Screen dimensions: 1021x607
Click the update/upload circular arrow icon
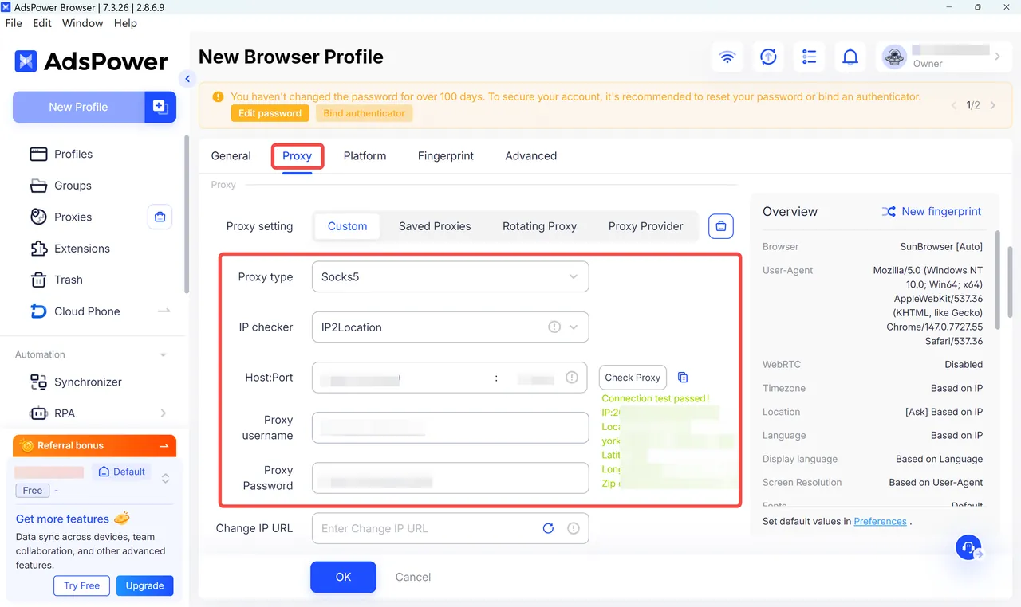click(x=768, y=57)
